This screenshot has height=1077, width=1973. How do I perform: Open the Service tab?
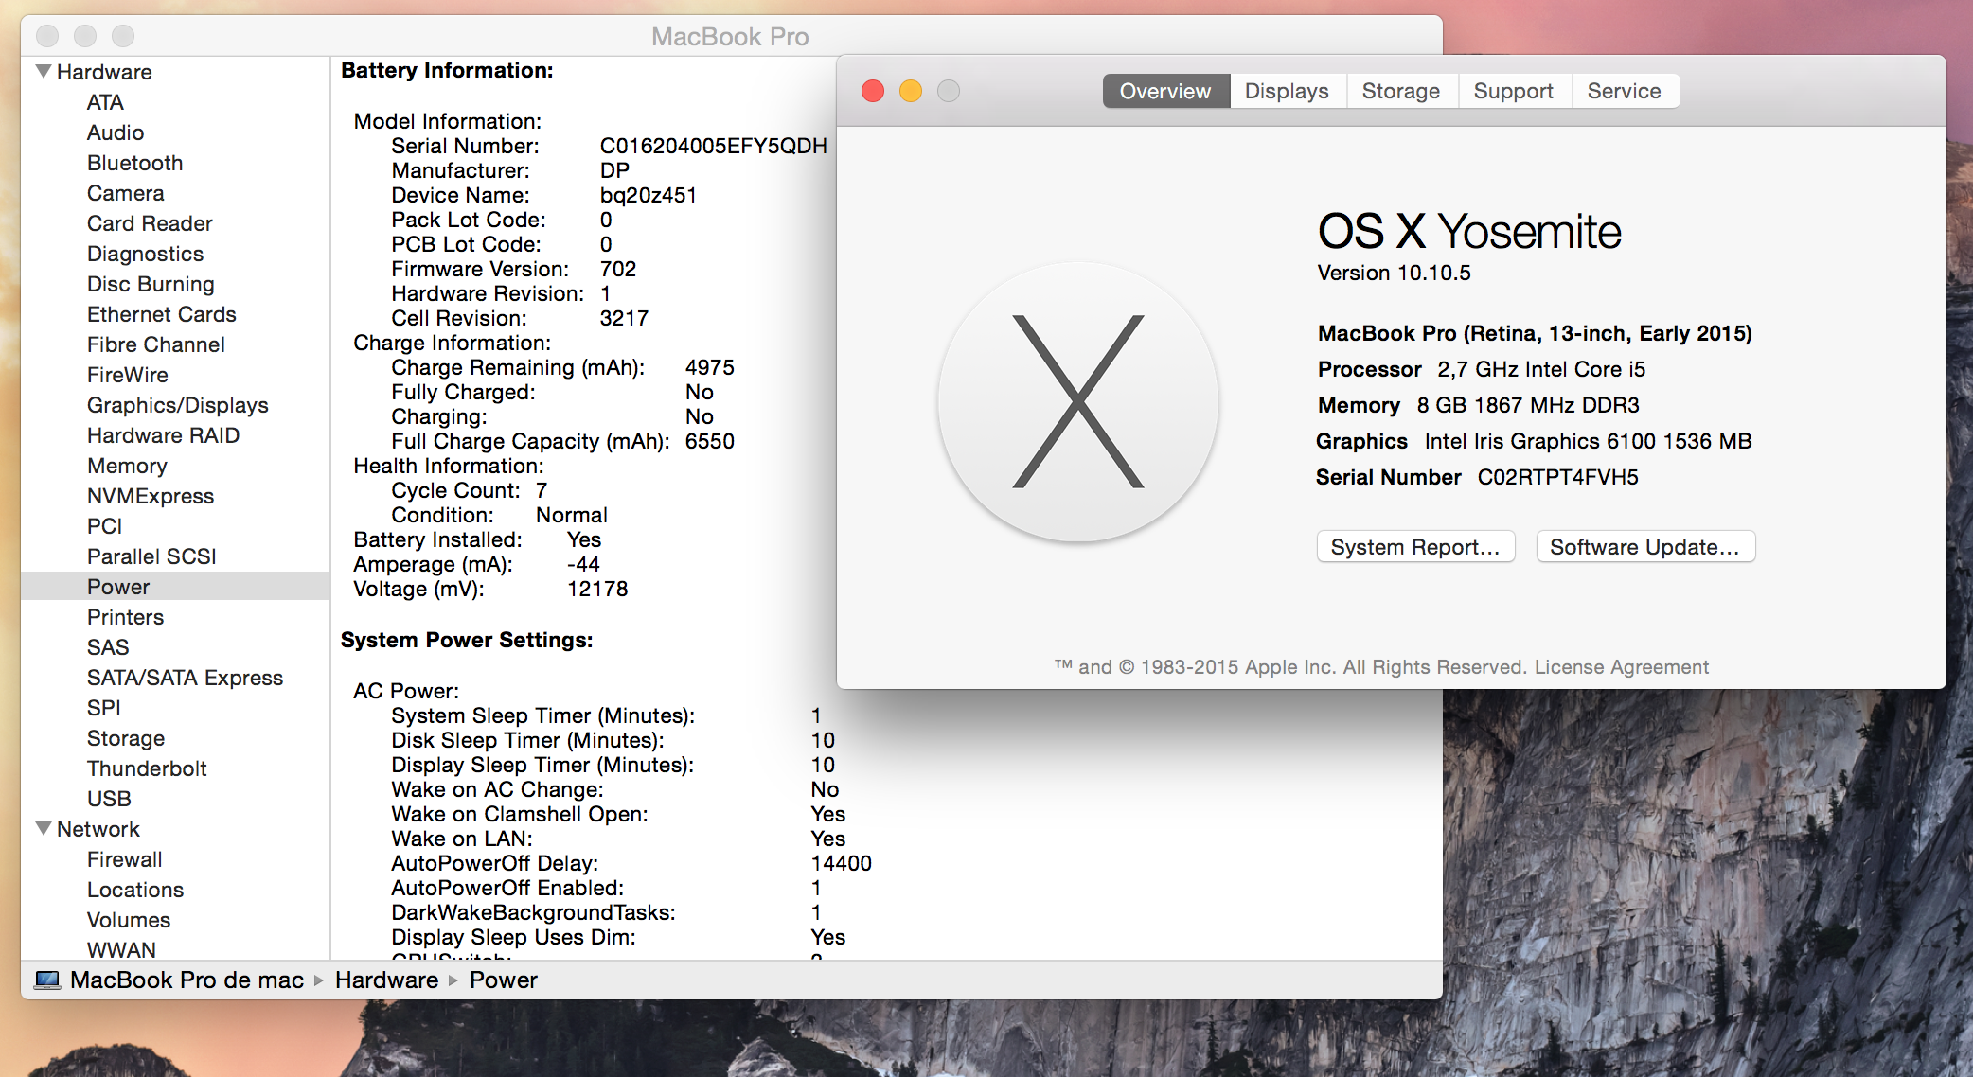pos(1625,91)
